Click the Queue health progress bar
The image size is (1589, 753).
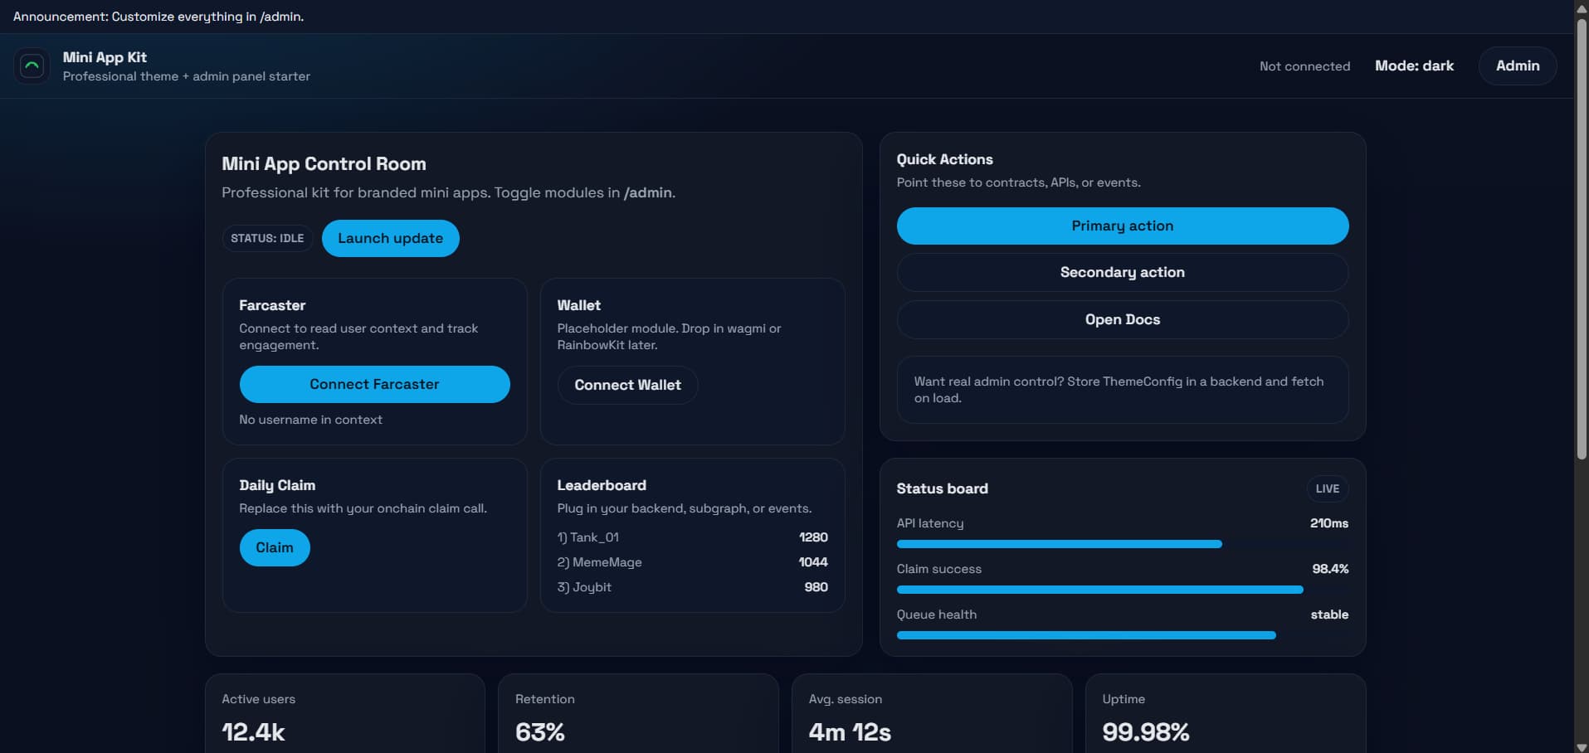pos(1085,636)
